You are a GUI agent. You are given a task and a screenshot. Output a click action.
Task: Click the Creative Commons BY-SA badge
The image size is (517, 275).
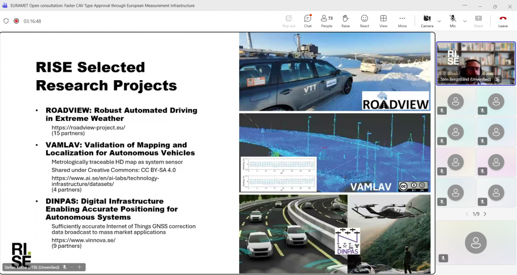pos(413,186)
